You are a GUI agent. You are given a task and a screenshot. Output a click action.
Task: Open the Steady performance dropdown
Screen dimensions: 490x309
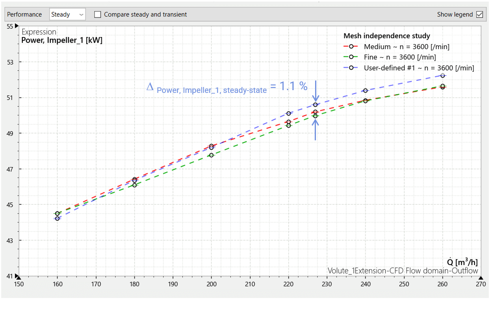[67, 15]
